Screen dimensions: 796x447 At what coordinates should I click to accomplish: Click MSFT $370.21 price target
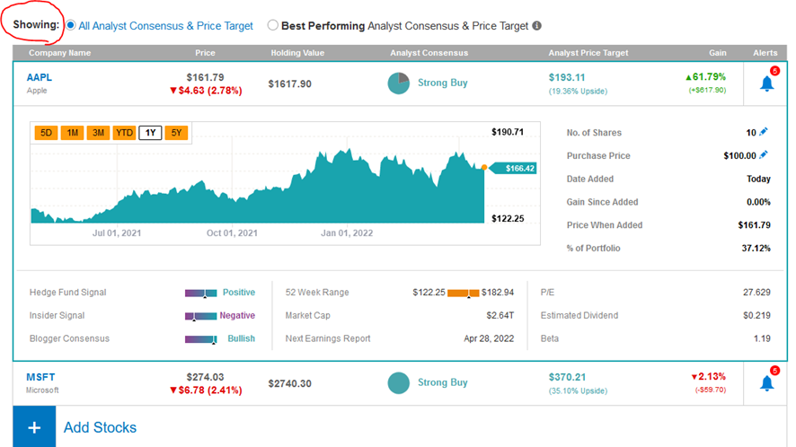567,378
